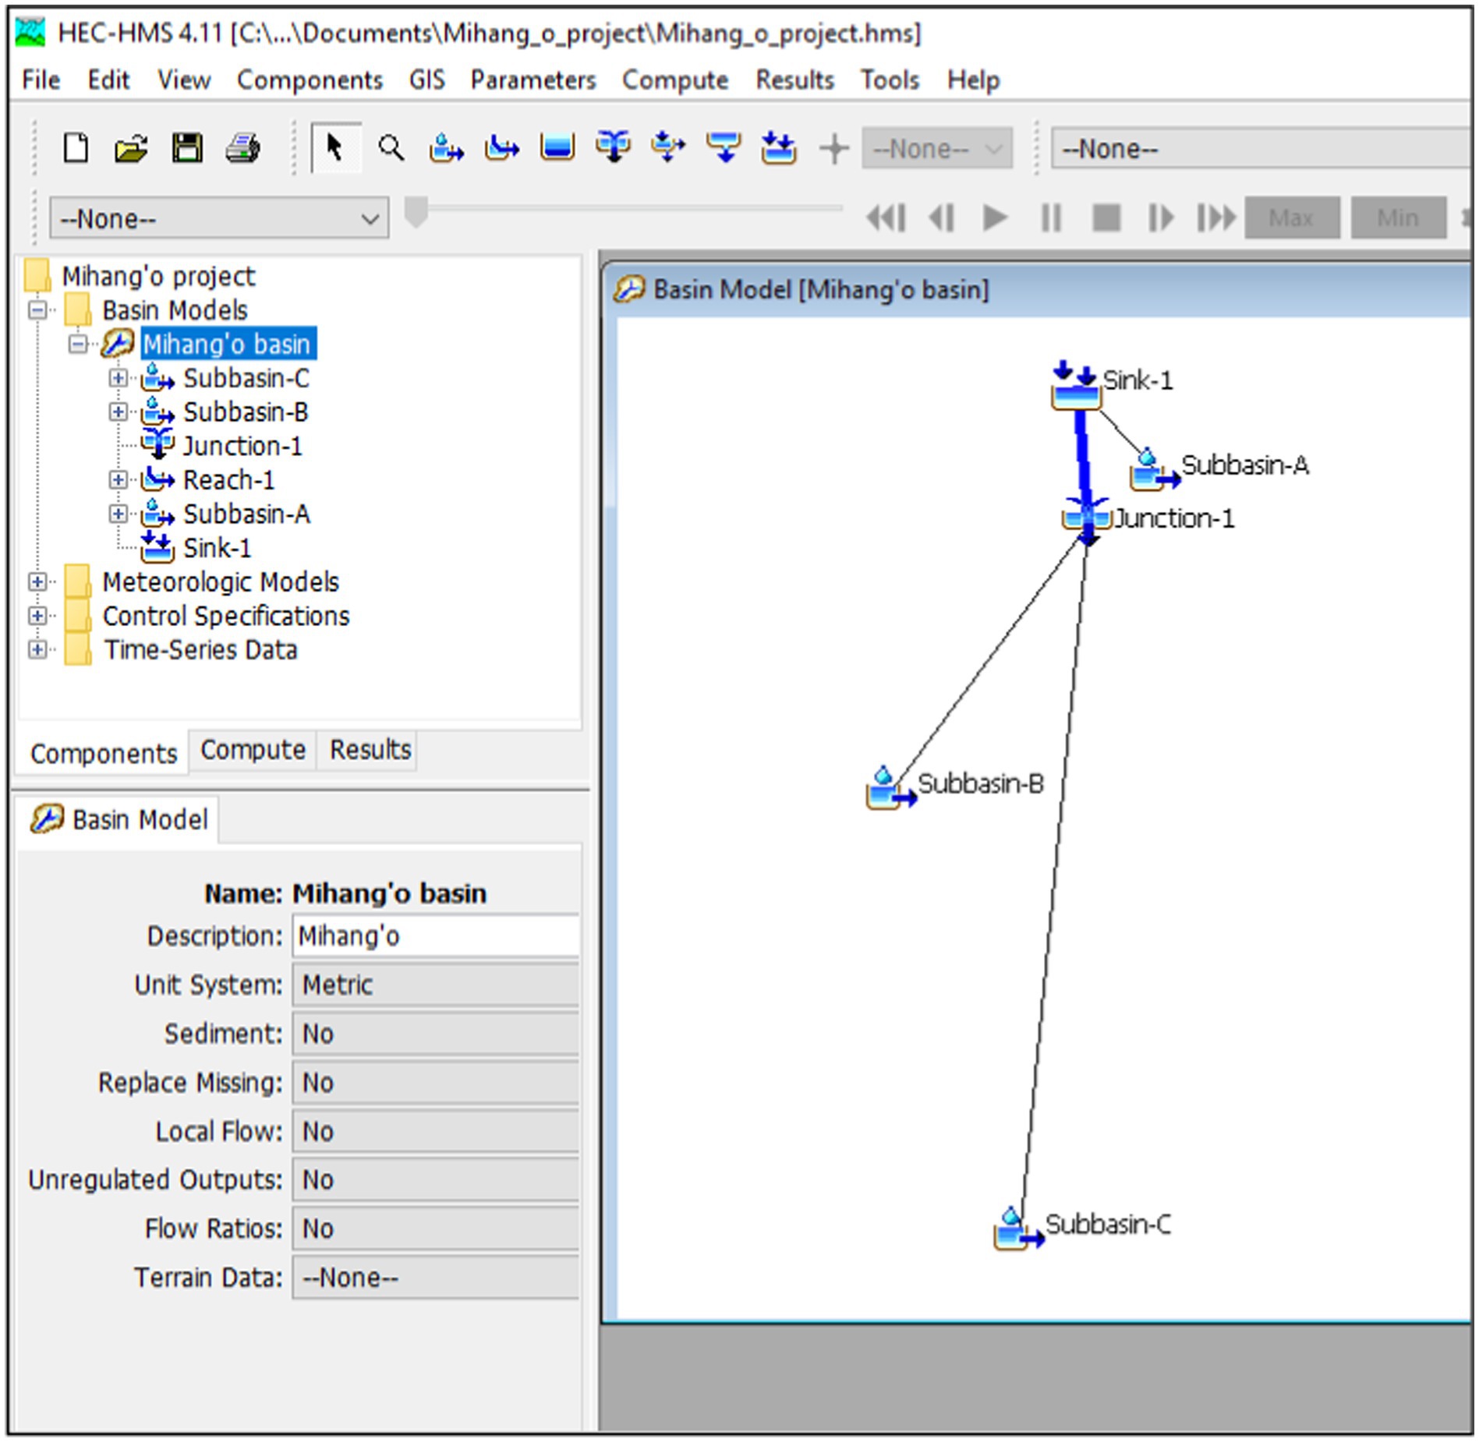Select the Subbasin-B element on the basin map
Screen dimensions: 1479x1442
[891, 788]
